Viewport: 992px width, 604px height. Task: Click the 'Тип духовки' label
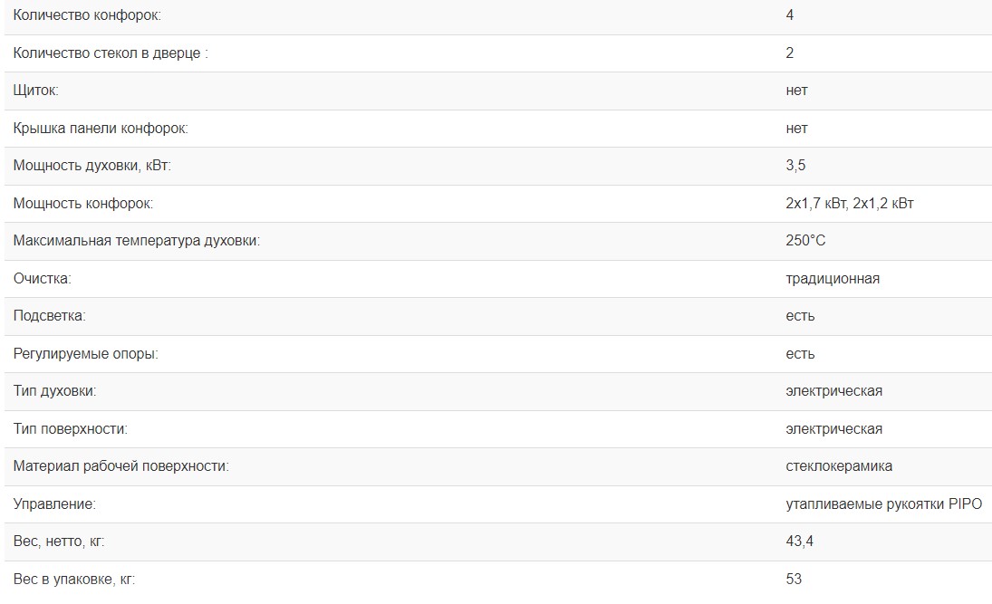54,391
